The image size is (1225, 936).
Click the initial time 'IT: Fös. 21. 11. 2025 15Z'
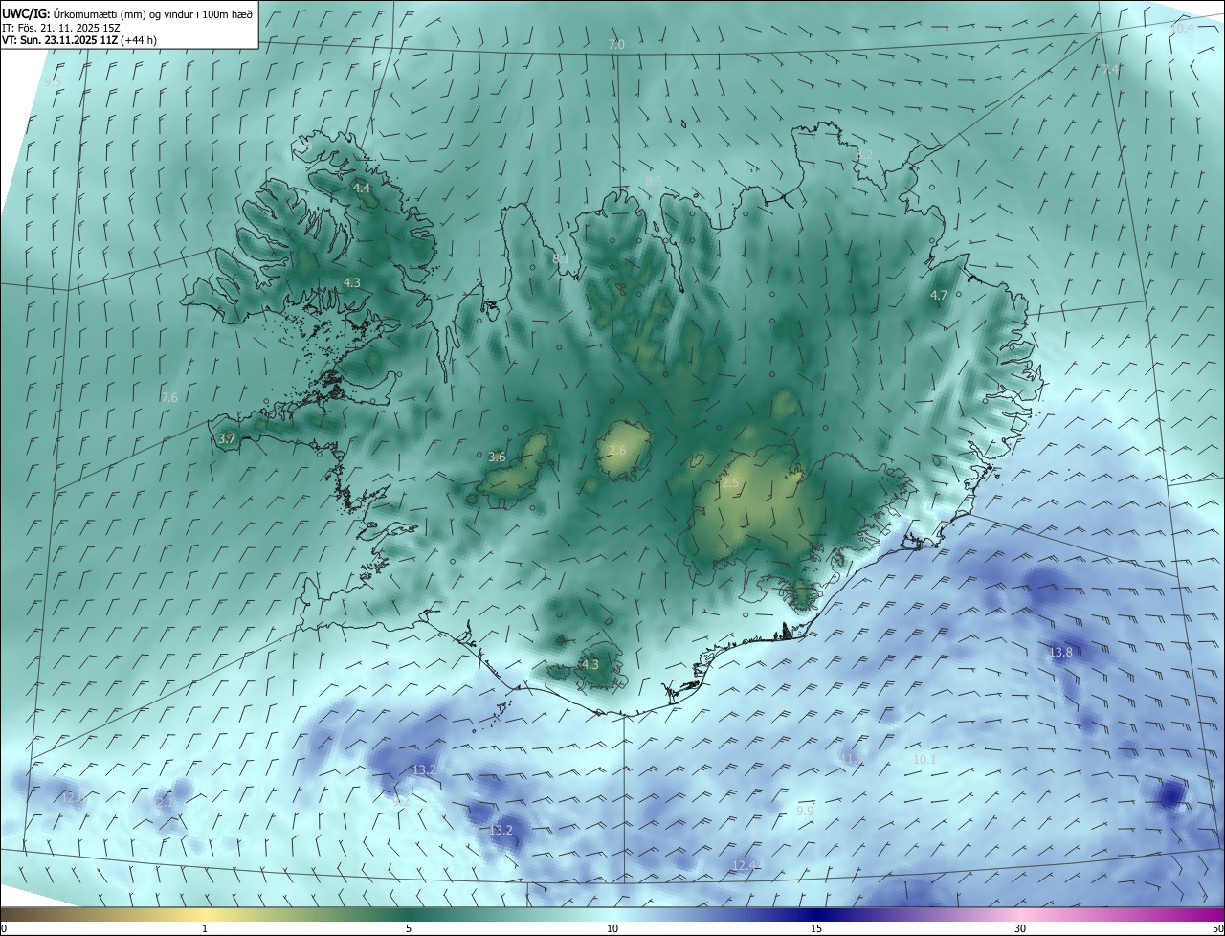pyautogui.click(x=61, y=27)
